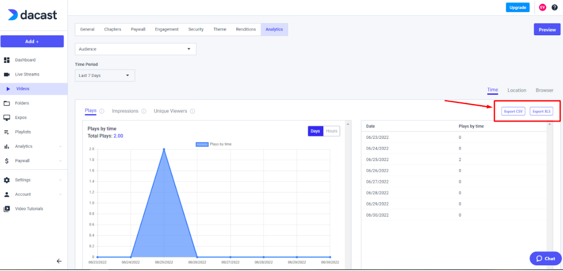Image resolution: width=563 pixels, height=271 pixels.
Task: Click the Export CSV button
Action: 513,111
